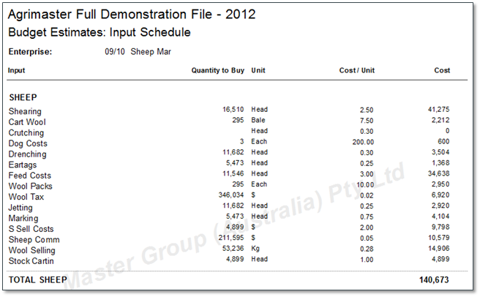Select the 'Shearing' row label
Image resolution: width=480 pixels, height=297 pixels.
(25, 111)
